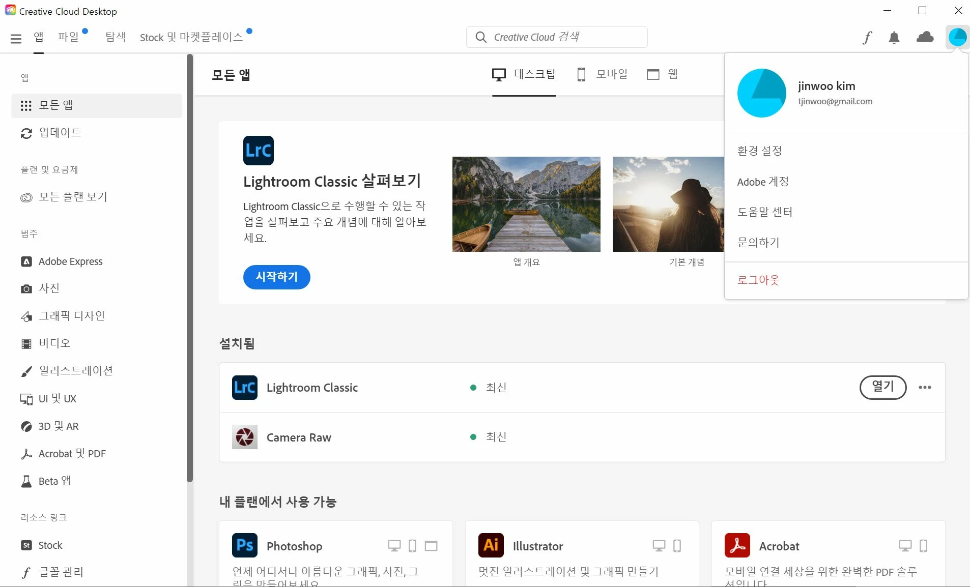
Task: Select the 그래픽 디자인 category
Action: [63, 316]
